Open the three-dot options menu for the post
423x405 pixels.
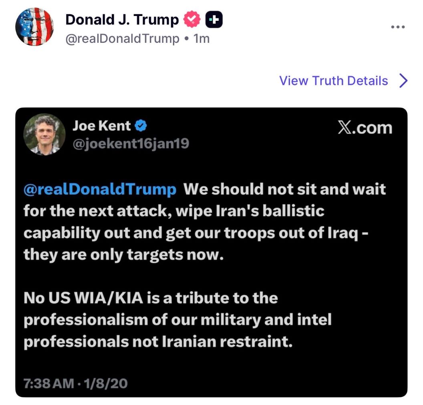pyautogui.click(x=397, y=26)
